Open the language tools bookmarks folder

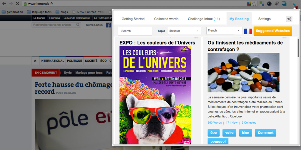click(x=40, y=12)
